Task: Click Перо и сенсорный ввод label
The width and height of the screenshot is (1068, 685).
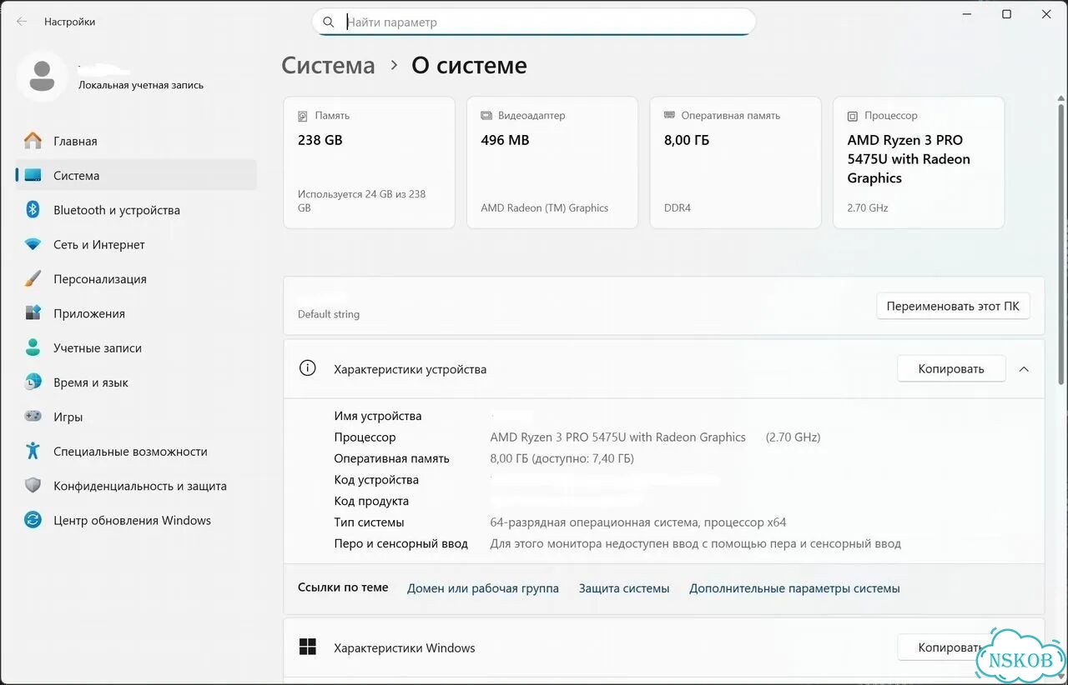Action: (400, 543)
